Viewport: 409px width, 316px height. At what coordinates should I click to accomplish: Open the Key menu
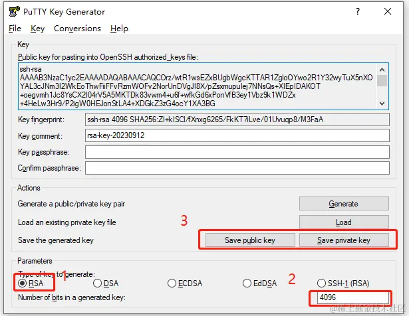(x=37, y=29)
